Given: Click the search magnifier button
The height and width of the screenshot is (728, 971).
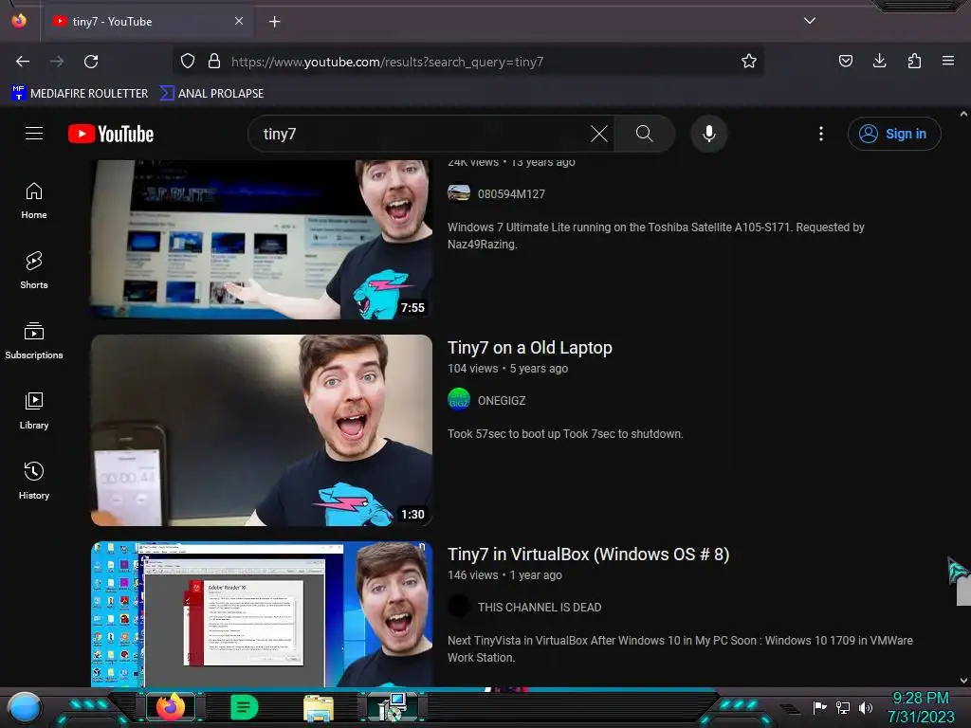Looking at the screenshot, I should click(645, 134).
